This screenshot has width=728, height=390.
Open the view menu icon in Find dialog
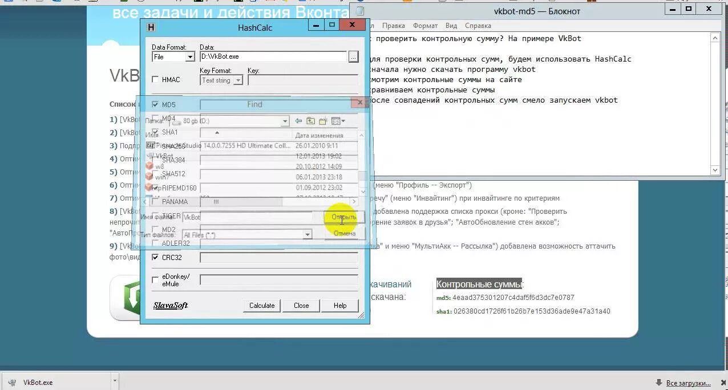tap(338, 121)
